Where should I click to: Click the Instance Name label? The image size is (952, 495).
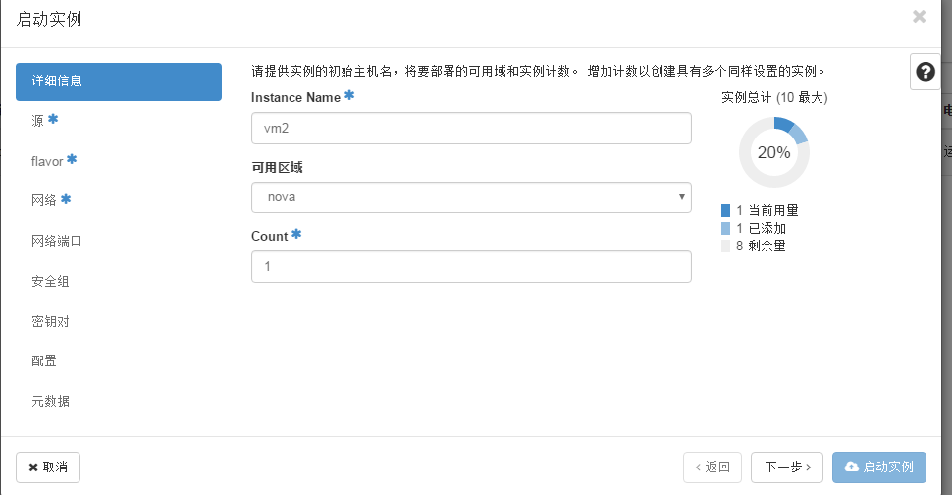295,98
